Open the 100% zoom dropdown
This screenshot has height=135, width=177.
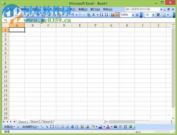(x=133, y=15)
